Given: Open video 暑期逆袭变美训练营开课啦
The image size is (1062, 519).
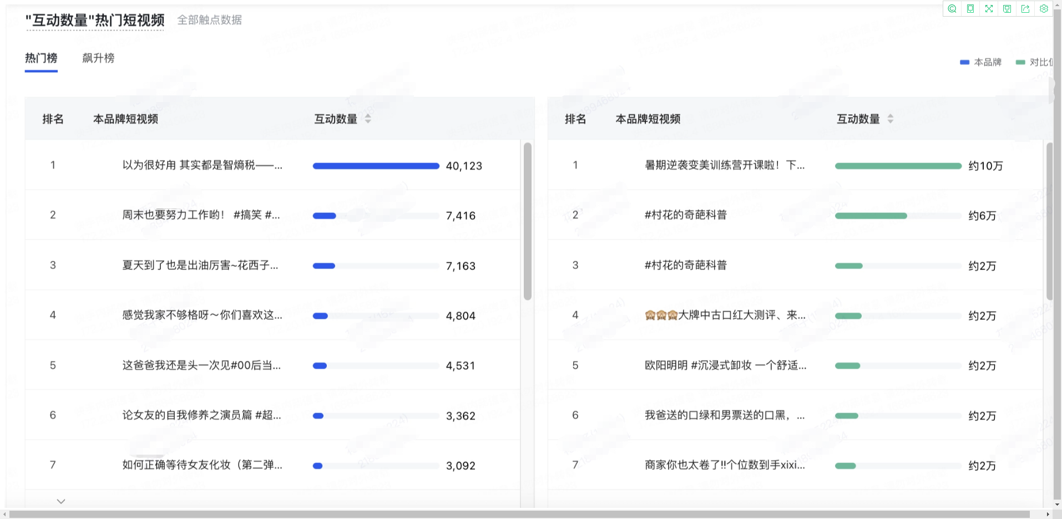Looking at the screenshot, I should [725, 165].
